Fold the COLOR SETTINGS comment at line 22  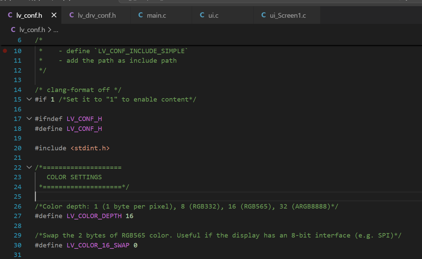click(x=29, y=167)
